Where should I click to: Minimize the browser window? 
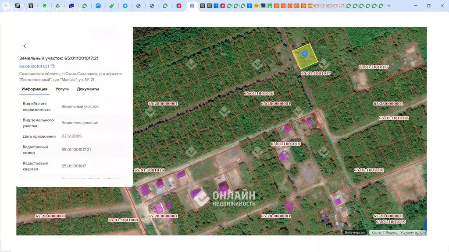(416, 6)
